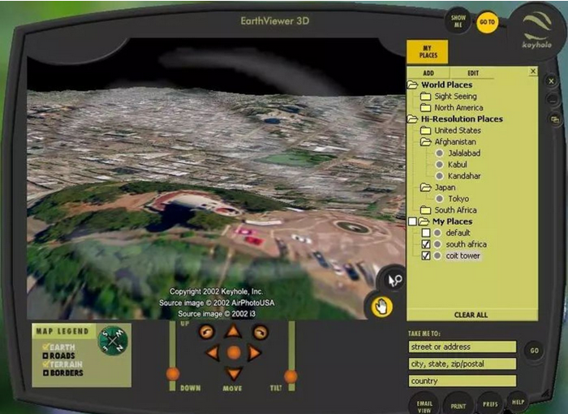Image resolution: width=568 pixels, height=414 pixels.
Task: Collapse the Afghanistan folder
Action: [x=426, y=142]
